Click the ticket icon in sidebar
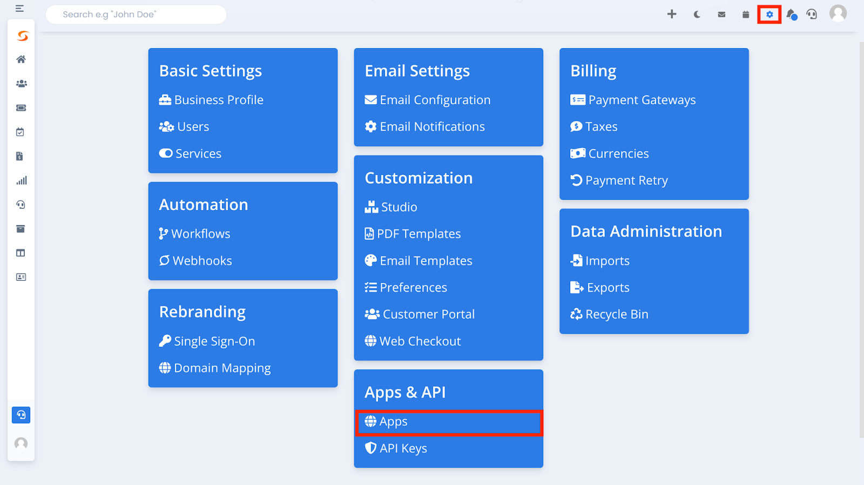 click(x=21, y=108)
